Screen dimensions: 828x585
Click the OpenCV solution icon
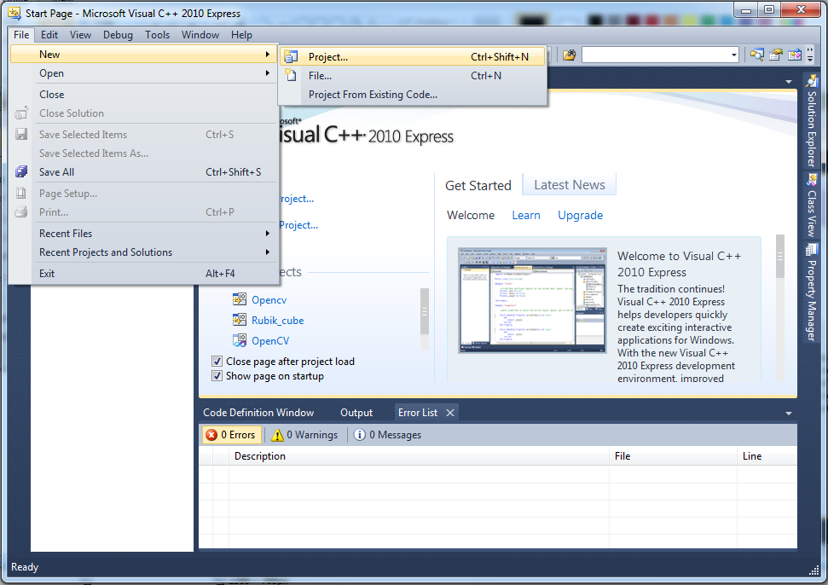coord(240,340)
